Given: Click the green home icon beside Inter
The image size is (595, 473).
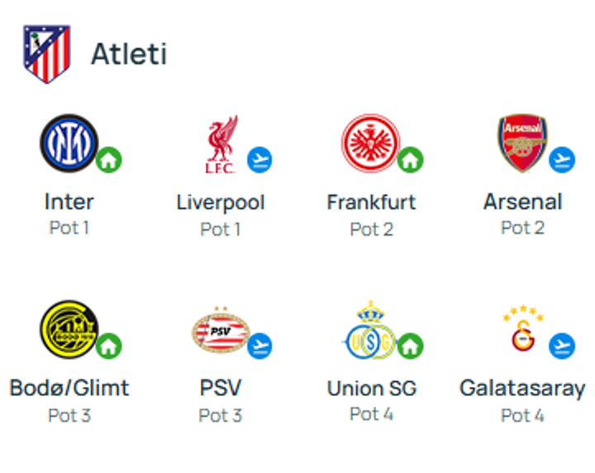Looking at the screenshot, I should (108, 160).
